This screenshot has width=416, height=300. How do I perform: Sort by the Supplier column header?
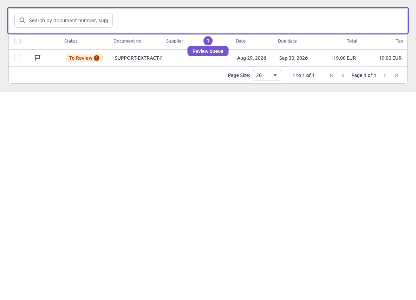pos(175,41)
